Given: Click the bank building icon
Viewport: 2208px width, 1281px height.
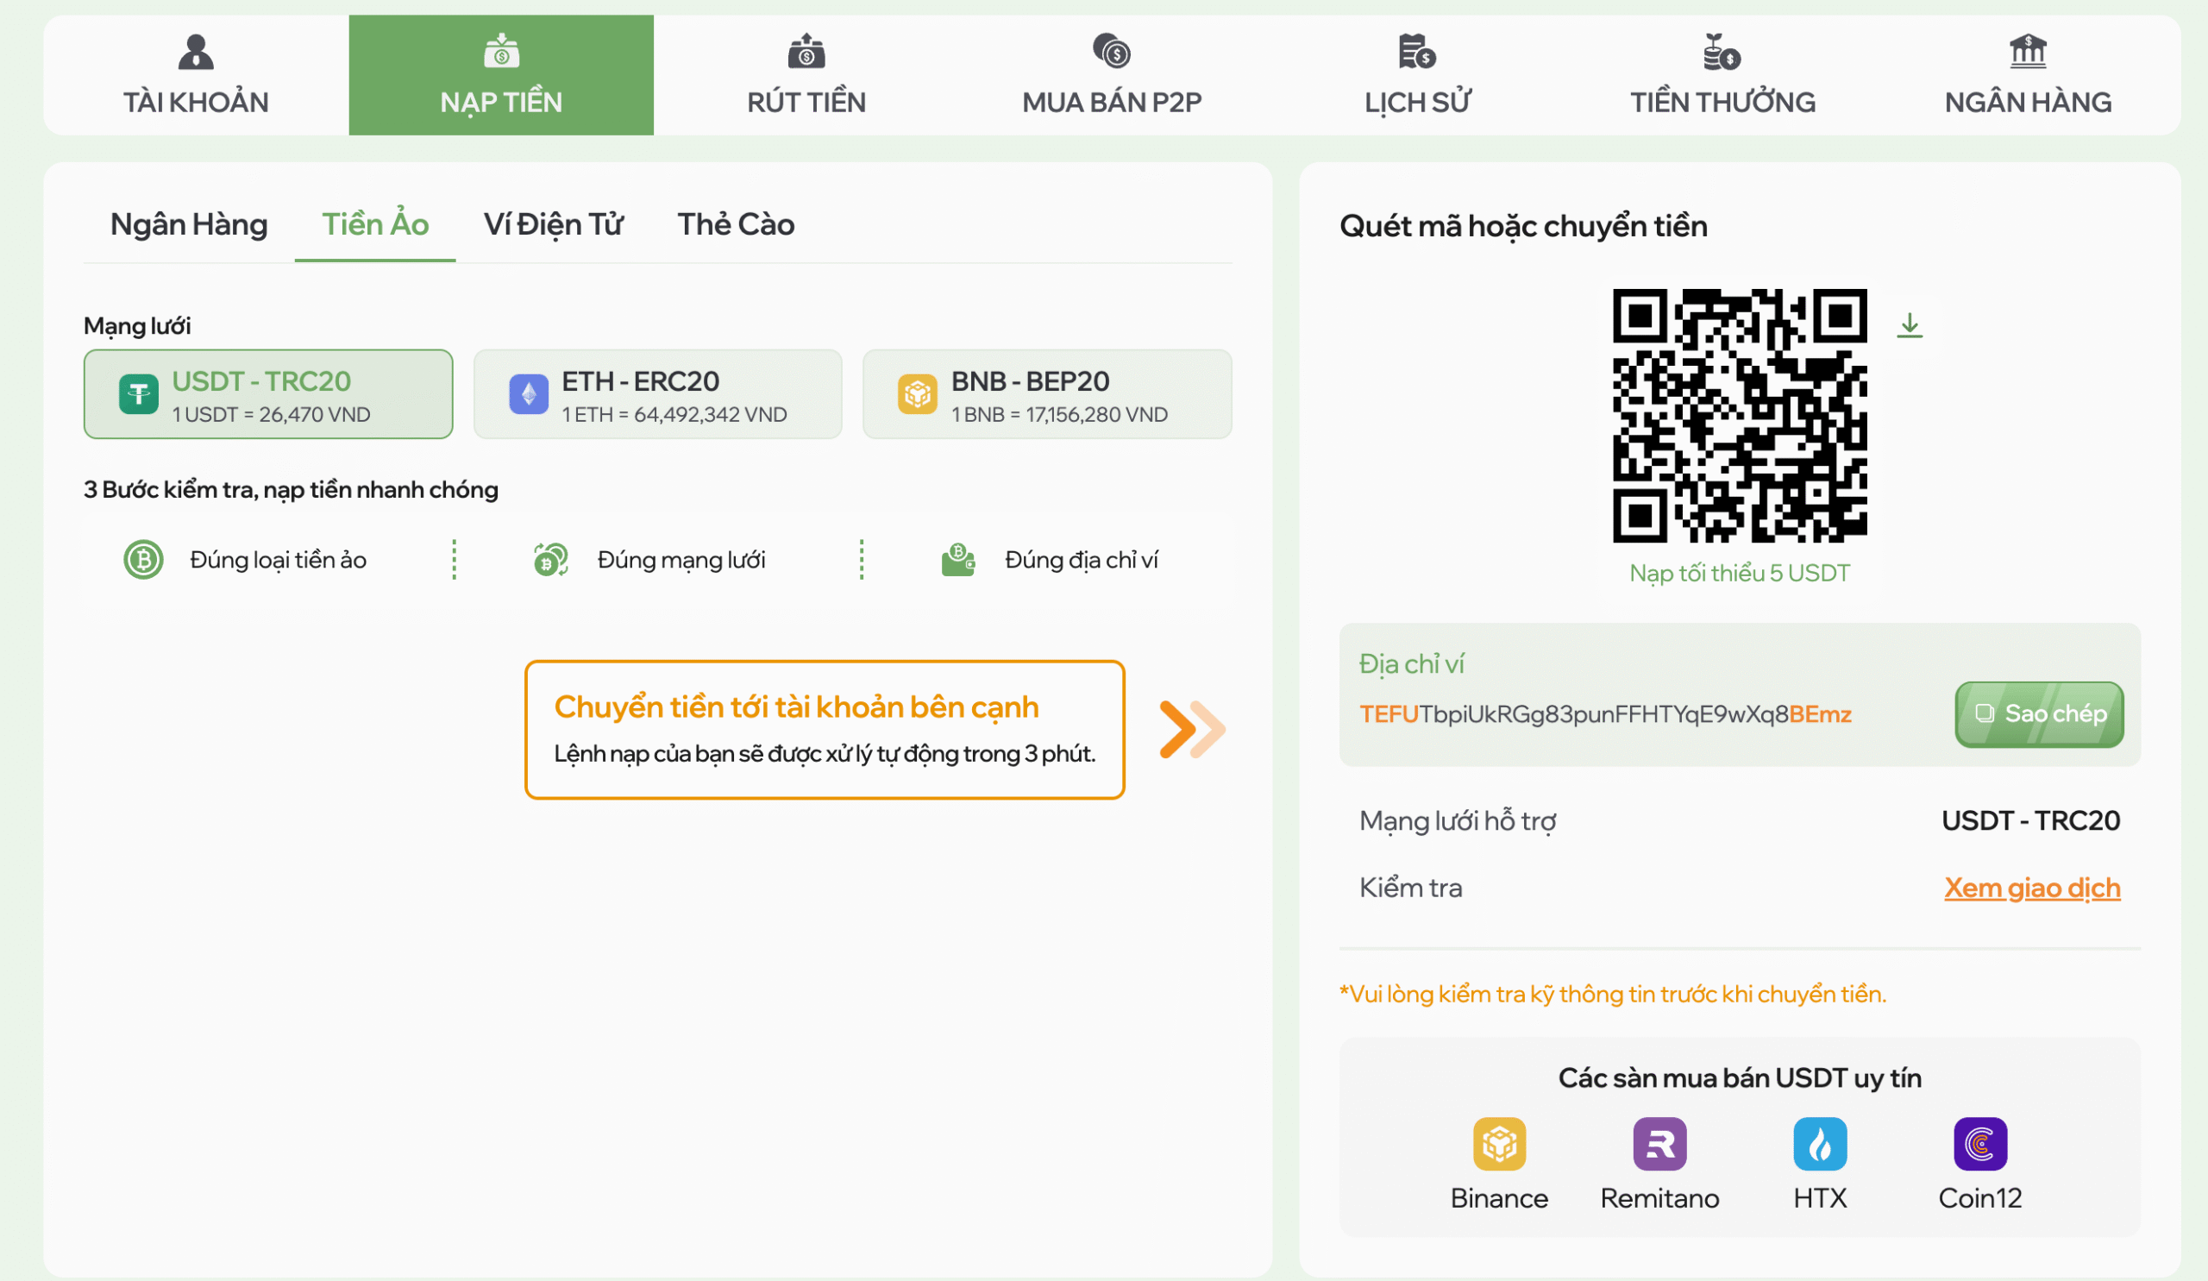Looking at the screenshot, I should (2028, 51).
